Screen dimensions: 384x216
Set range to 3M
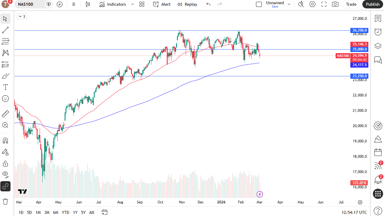click(47, 212)
